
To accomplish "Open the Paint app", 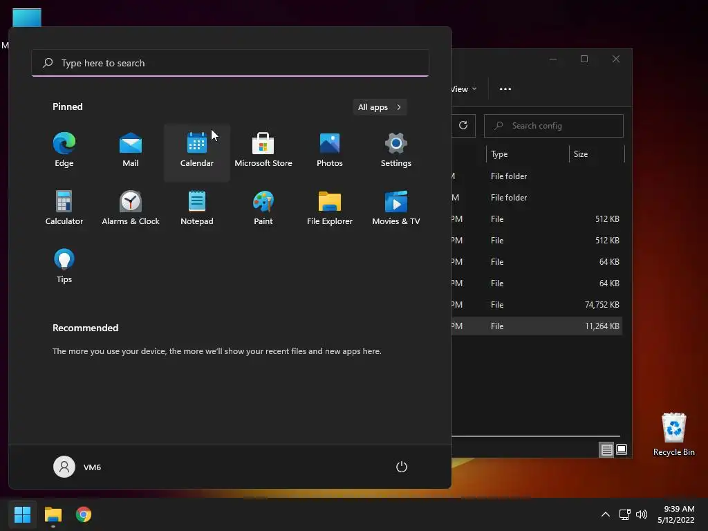I will pyautogui.click(x=263, y=209).
